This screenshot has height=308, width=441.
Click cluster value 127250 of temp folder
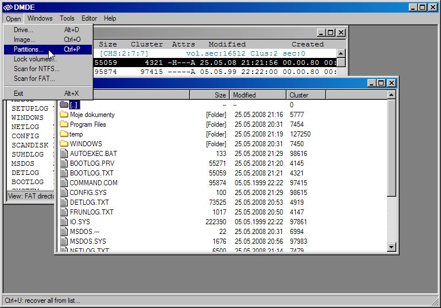[300, 134]
